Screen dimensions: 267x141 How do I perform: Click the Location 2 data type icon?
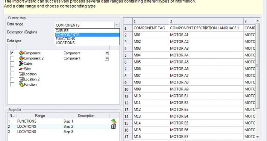[x=21, y=79]
